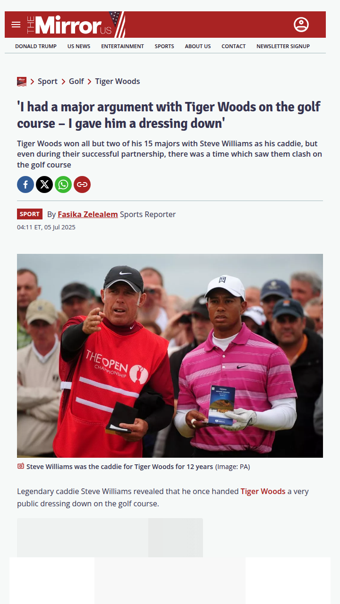340x604 pixels.
Task: Go to the Entertainment section
Action: (x=122, y=46)
